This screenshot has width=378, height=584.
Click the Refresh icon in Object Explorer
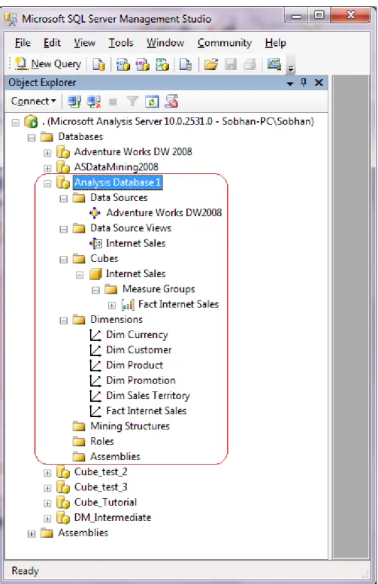click(x=152, y=102)
